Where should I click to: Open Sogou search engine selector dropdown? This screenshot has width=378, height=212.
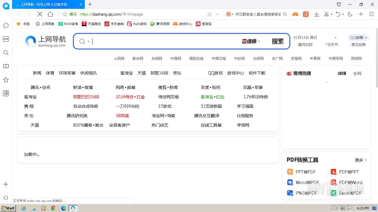[230, 14]
